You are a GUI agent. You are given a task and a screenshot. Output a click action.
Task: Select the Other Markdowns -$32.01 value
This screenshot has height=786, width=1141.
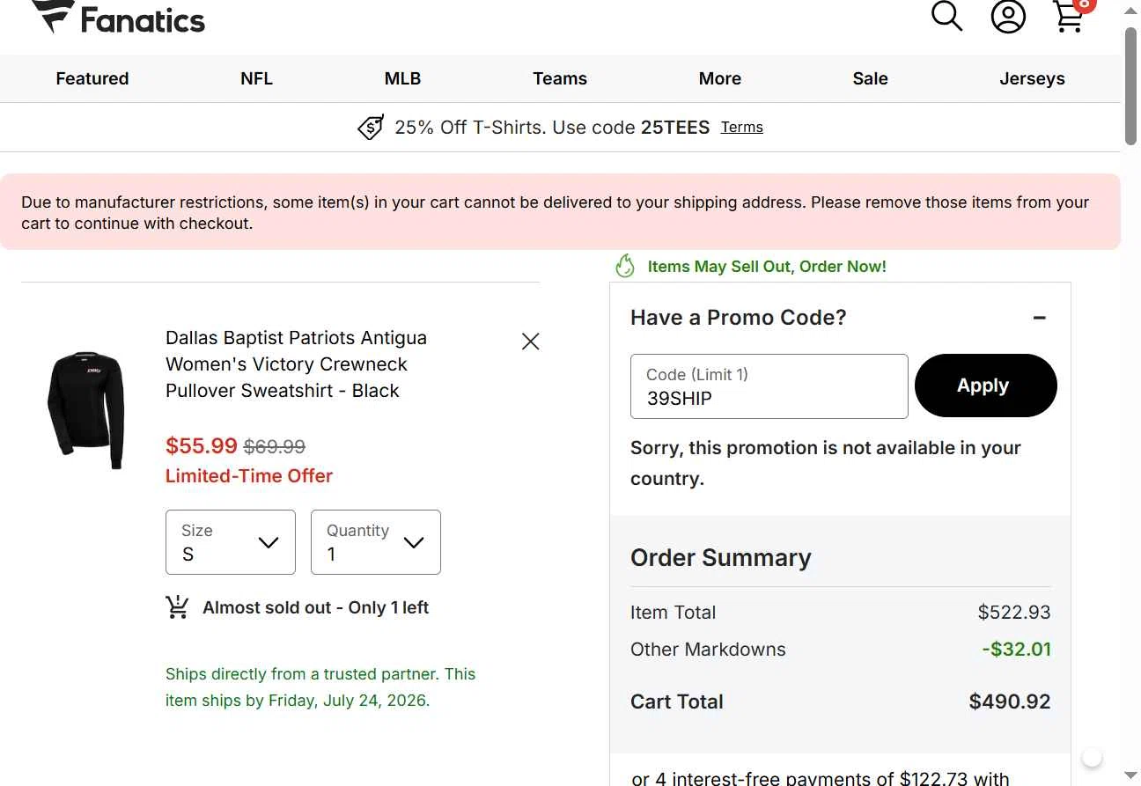pyautogui.click(x=1017, y=650)
